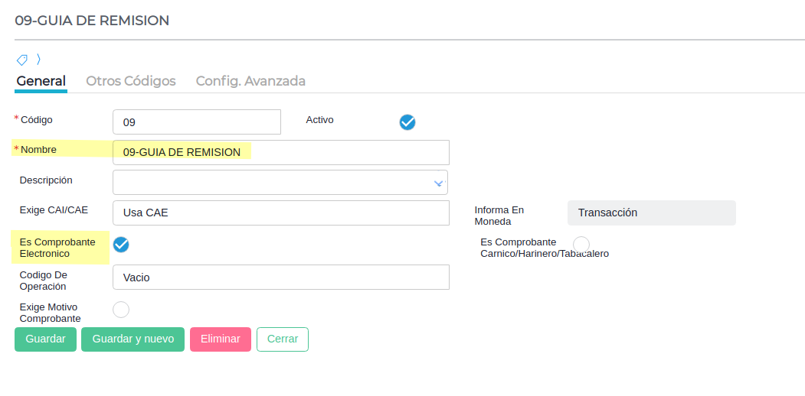805x396 pixels.
Task: Switch to the General tab
Action: click(41, 81)
